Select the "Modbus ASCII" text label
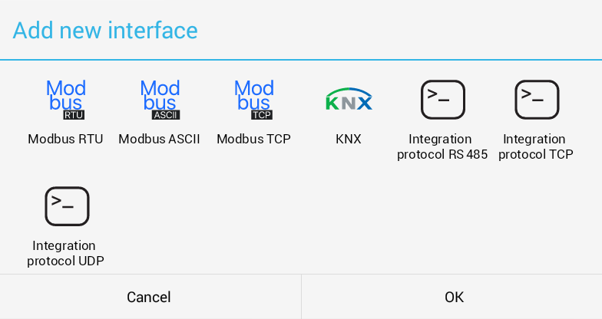Screen dimensions: 602x319 tap(160, 139)
